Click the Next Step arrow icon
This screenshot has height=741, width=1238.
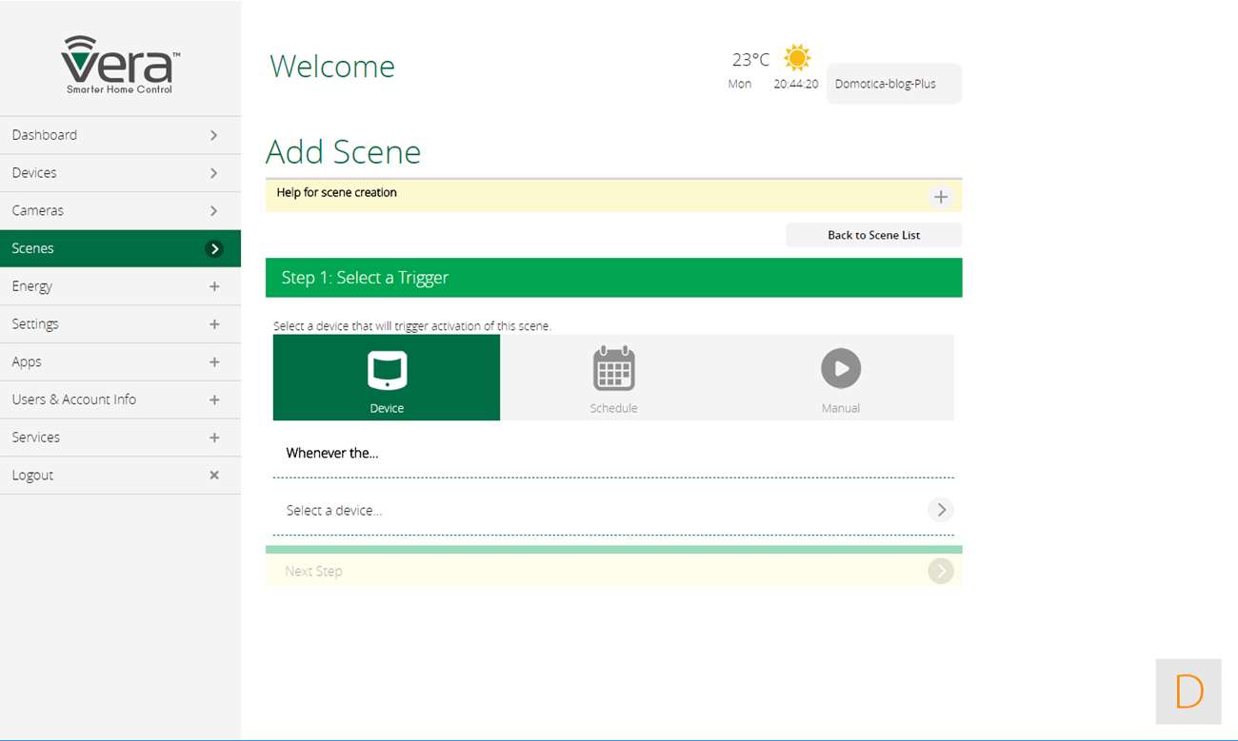pyautogui.click(x=940, y=571)
